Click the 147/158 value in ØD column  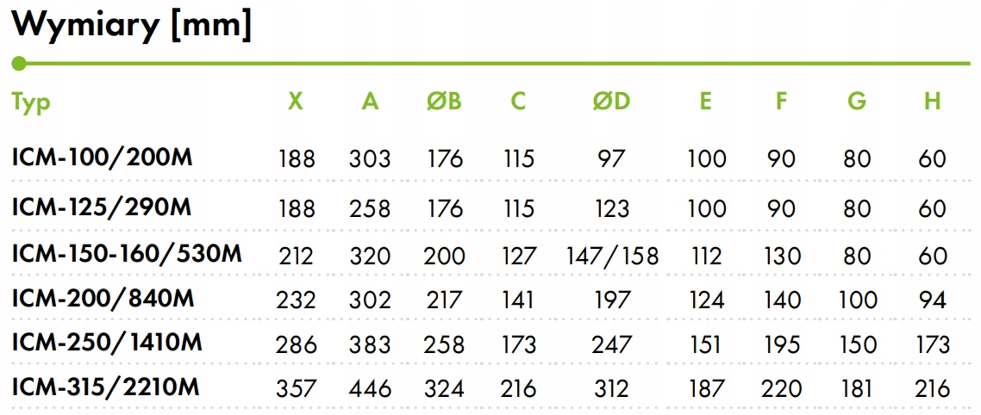[613, 256]
